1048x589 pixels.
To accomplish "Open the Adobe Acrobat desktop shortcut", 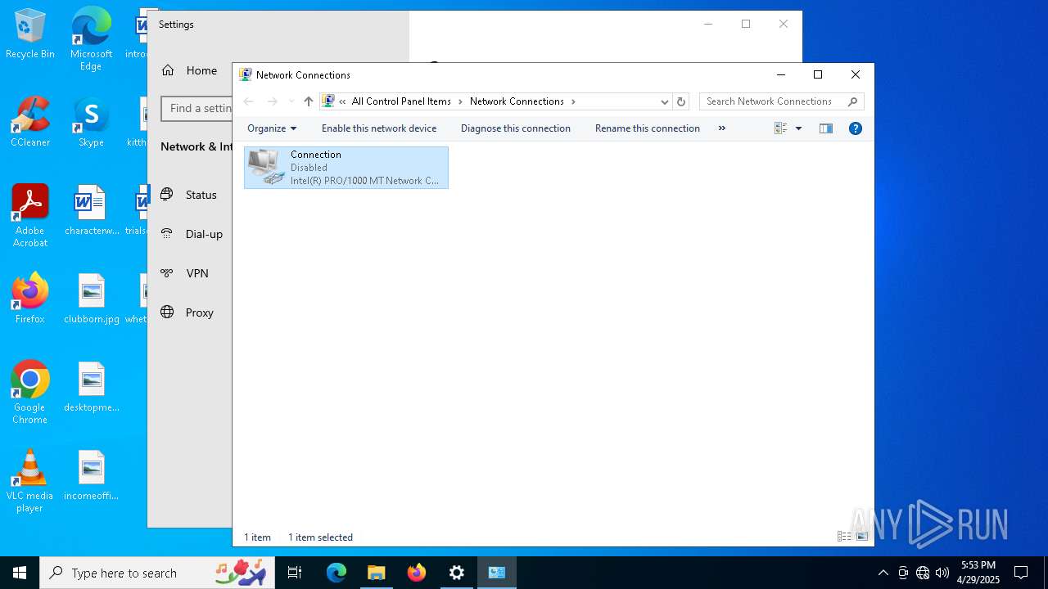I will [30, 216].
